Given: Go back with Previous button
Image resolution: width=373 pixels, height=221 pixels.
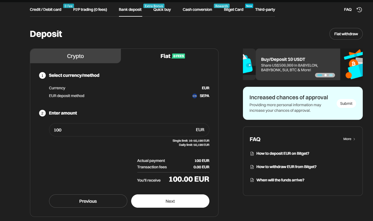Looking at the screenshot, I should [88, 201].
